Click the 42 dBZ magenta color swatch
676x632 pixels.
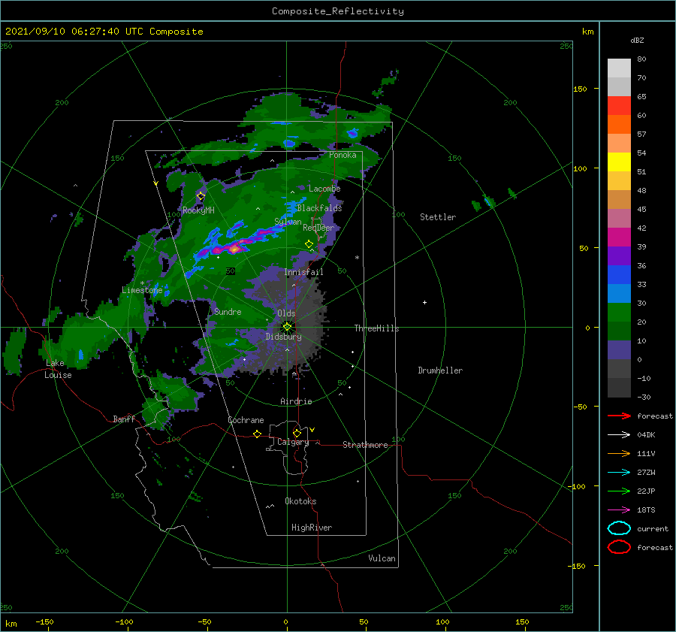619,237
